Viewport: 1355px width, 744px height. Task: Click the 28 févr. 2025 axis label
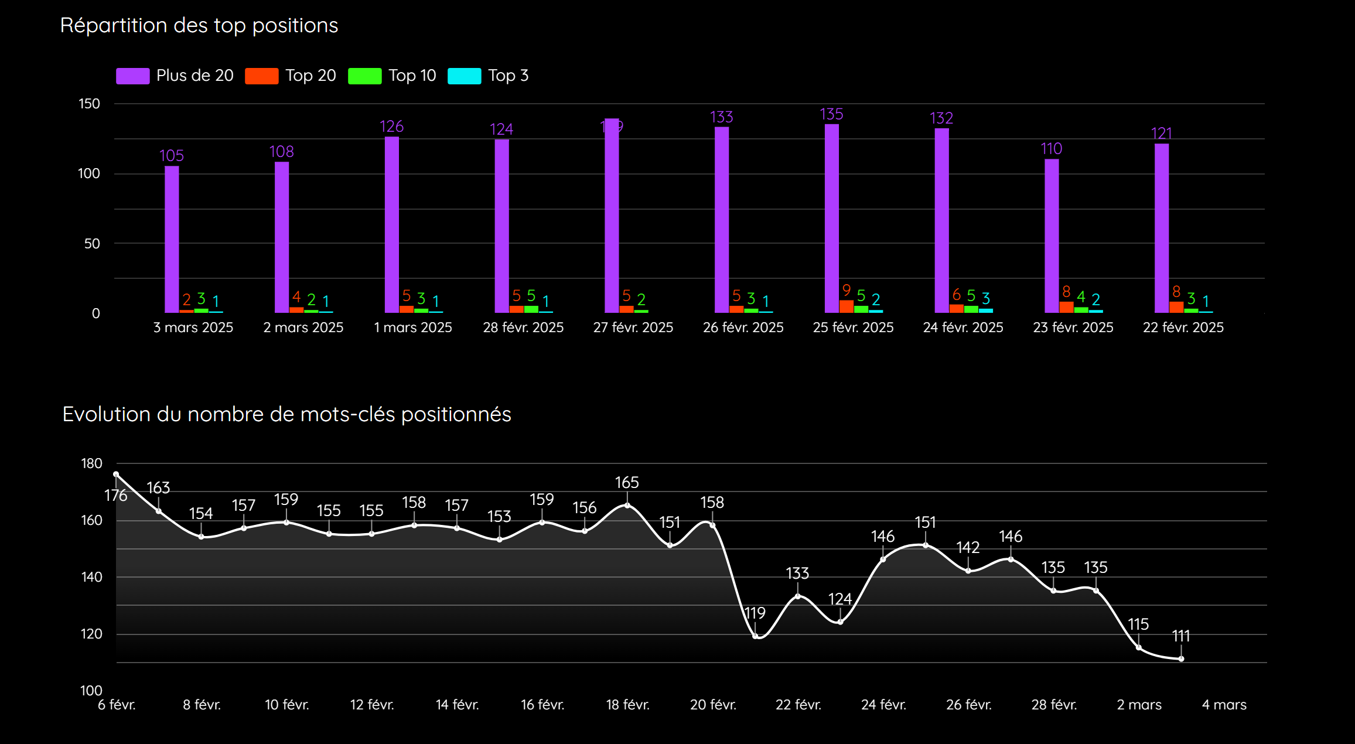(x=523, y=327)
